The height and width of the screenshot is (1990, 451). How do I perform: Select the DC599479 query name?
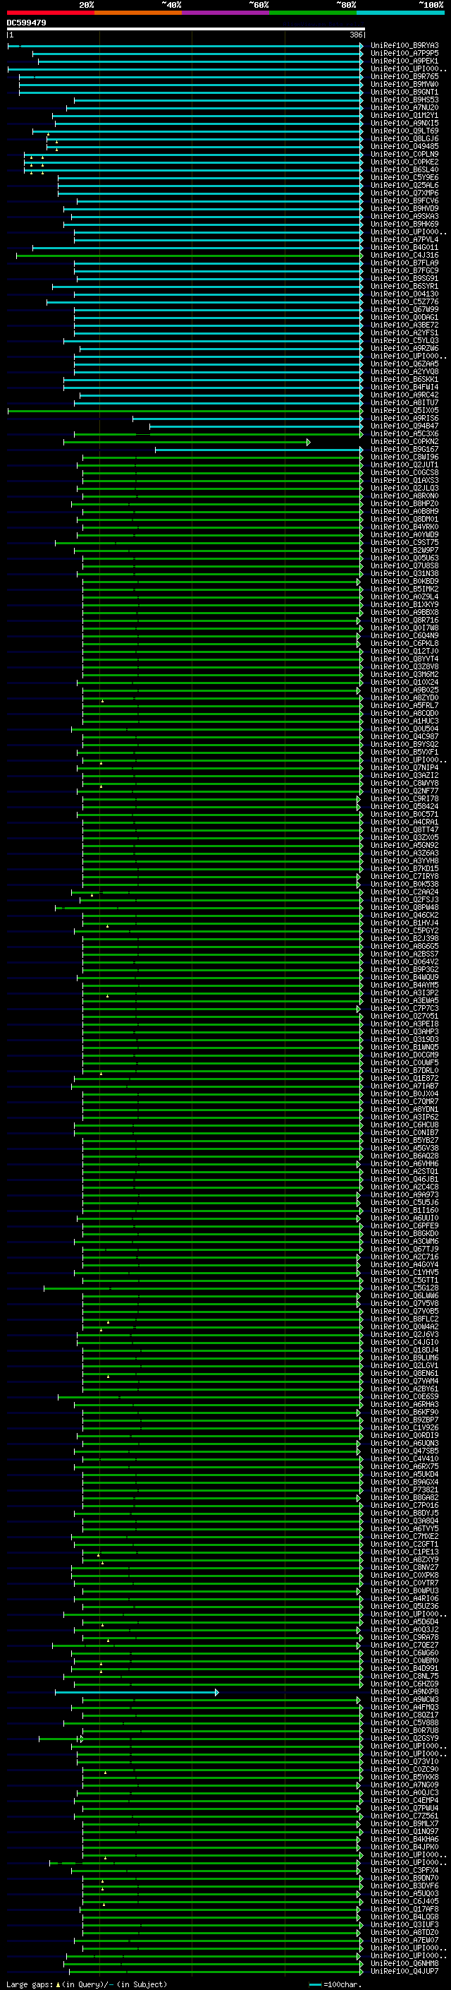pyautogui.click(x=26, y=23)
